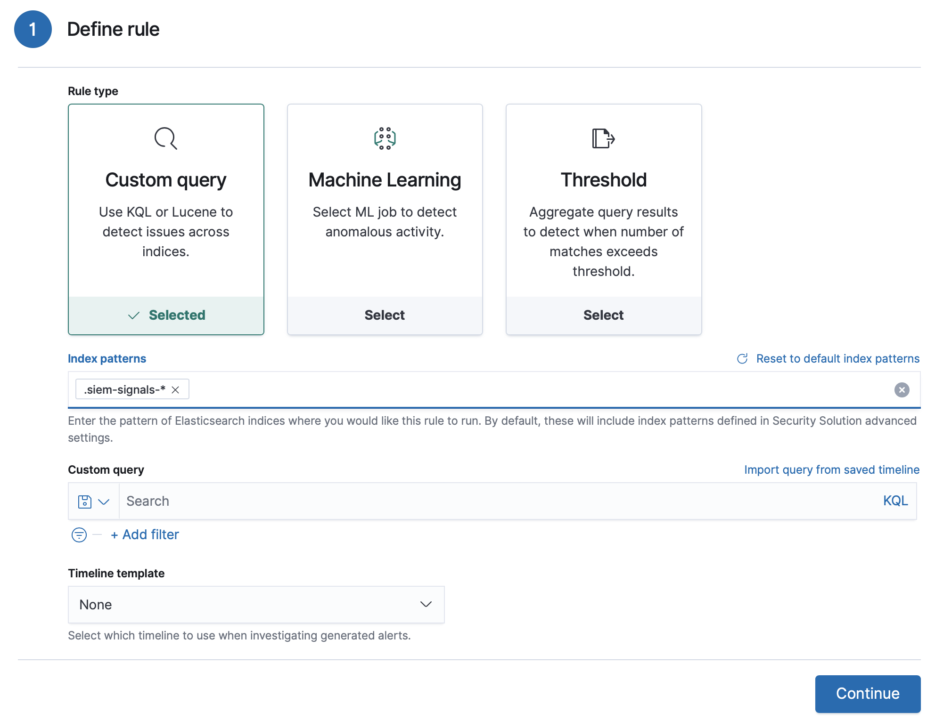Open the filter options circle icon
Viewport: 935px width, 728px height.
[x=79, y=535]
